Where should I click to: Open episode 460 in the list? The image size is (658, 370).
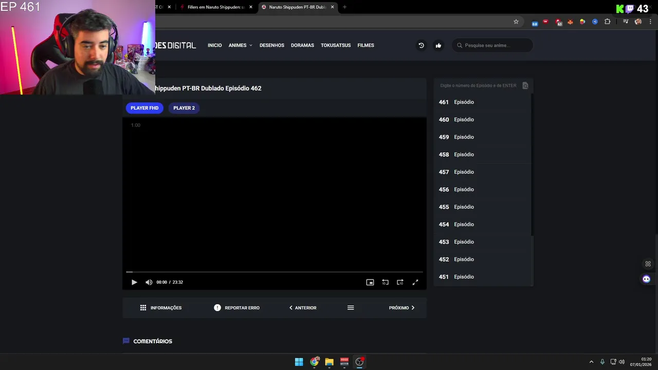point(482,120)
